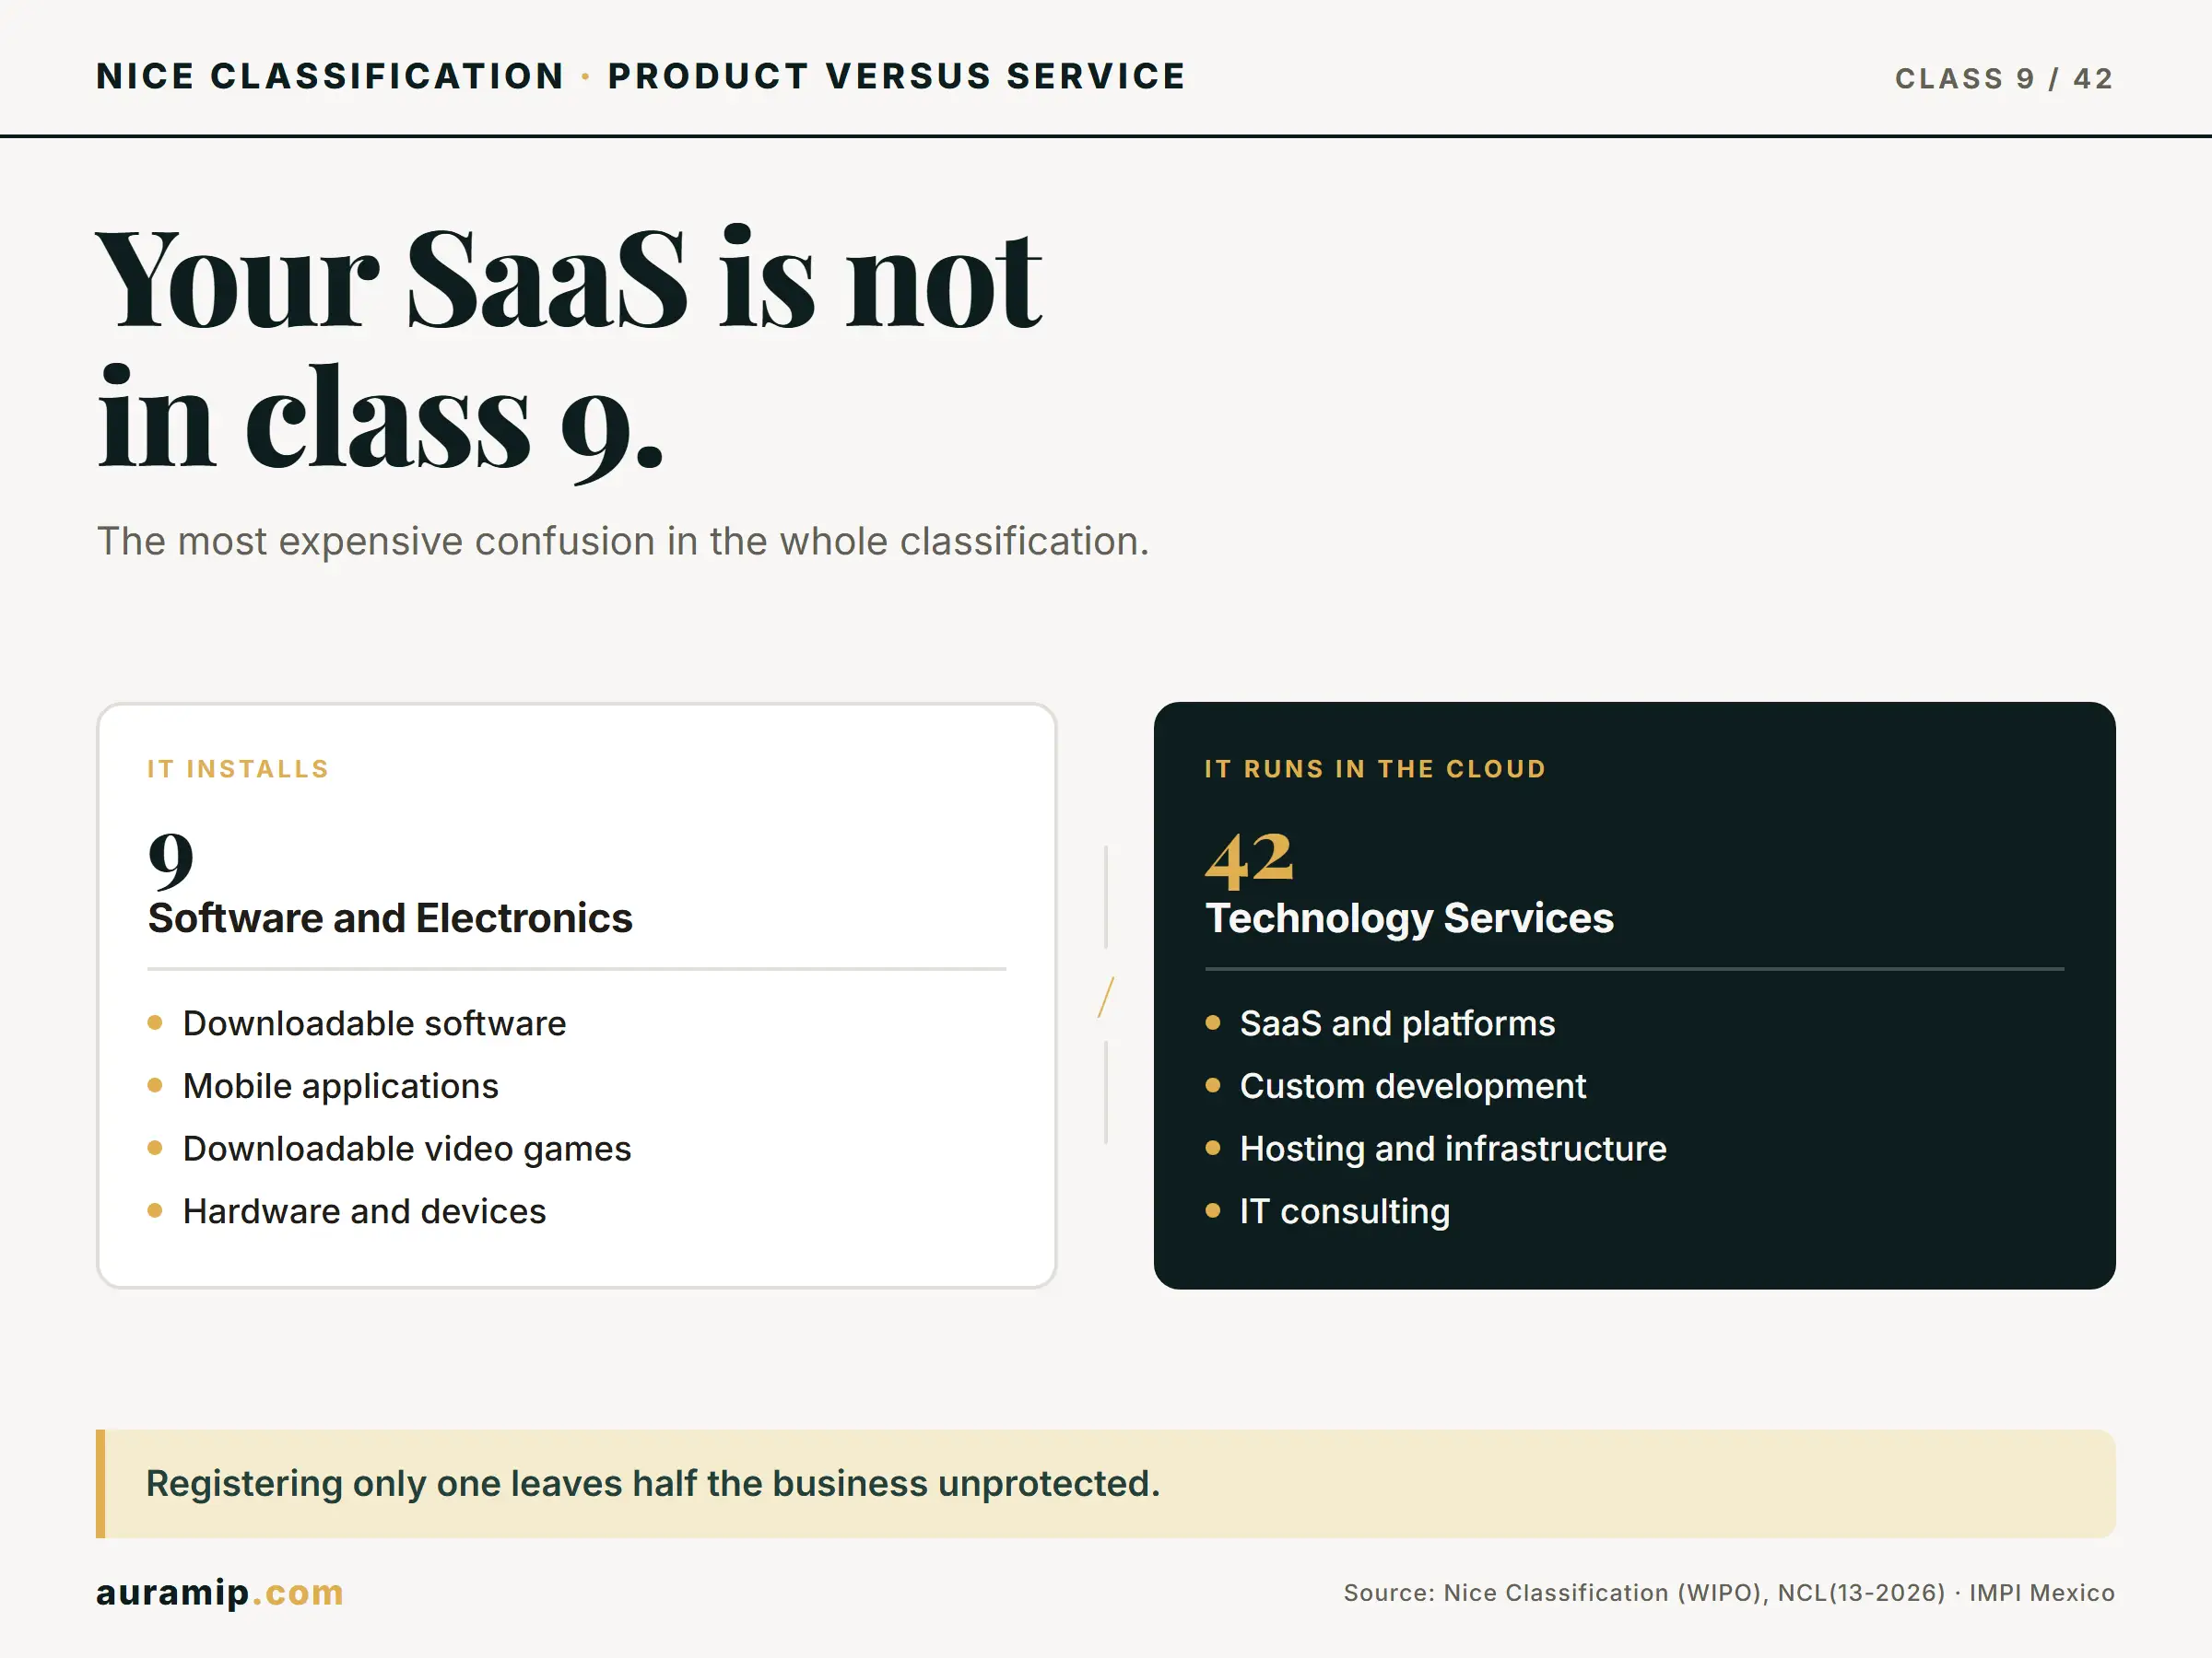Click the 'Software and Electronics' heading
The height and width of the screenshot is (1658, 2212).
click(390, 917)
